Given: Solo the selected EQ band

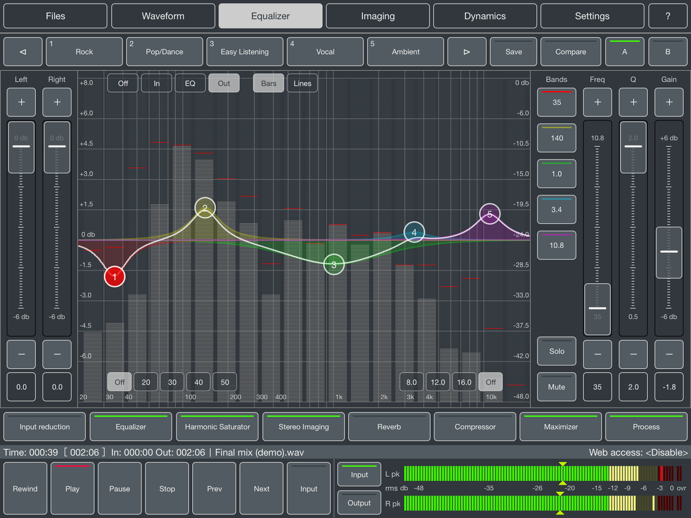Looking at the screenshot, I should [x=557, y=351].
